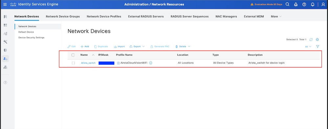Image resolution: width=328 pixels, height=129 pixels.
Task: Switch to Network Device Groups tab
Action: pos(63,16)
